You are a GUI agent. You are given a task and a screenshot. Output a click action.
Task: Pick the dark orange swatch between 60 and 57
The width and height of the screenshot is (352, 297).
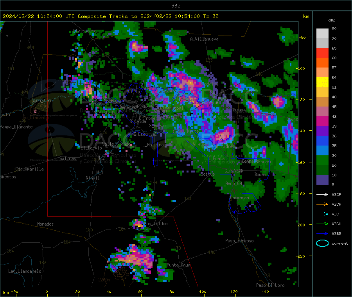click(322, 63)
